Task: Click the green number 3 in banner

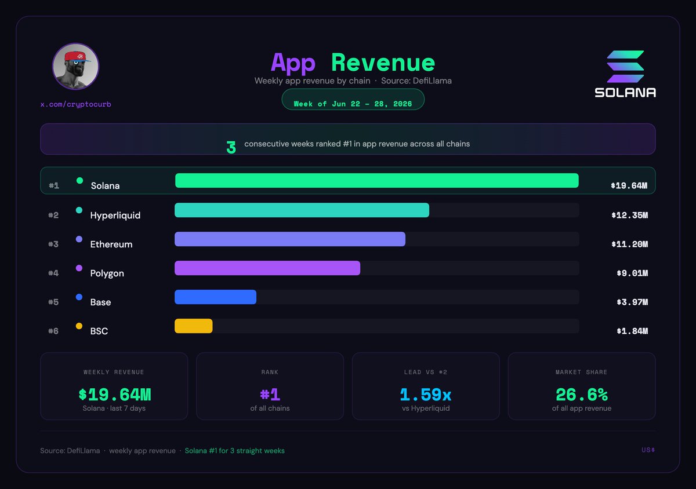Action: click(x=231, y=148)
